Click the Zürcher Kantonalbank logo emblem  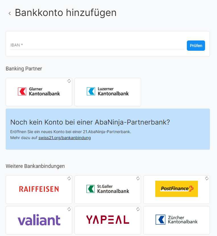pyautogui.click(x=160, y=219)
